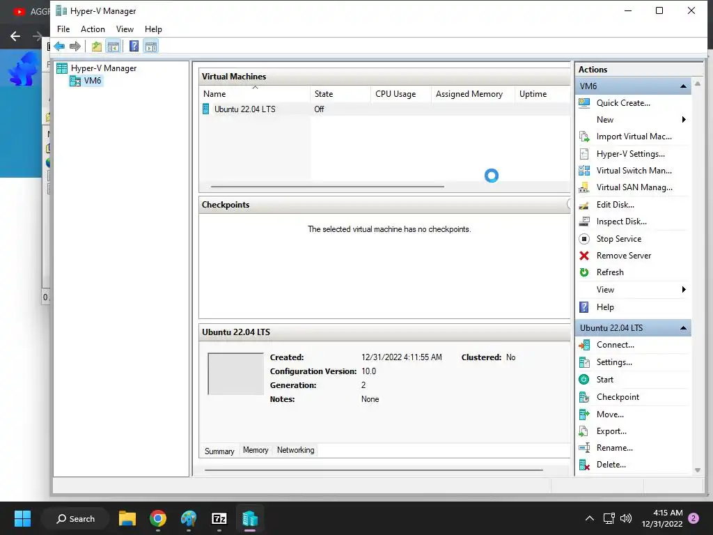
Task: Click the Off state cell for Ubuntu
Action: click(319, 109)
